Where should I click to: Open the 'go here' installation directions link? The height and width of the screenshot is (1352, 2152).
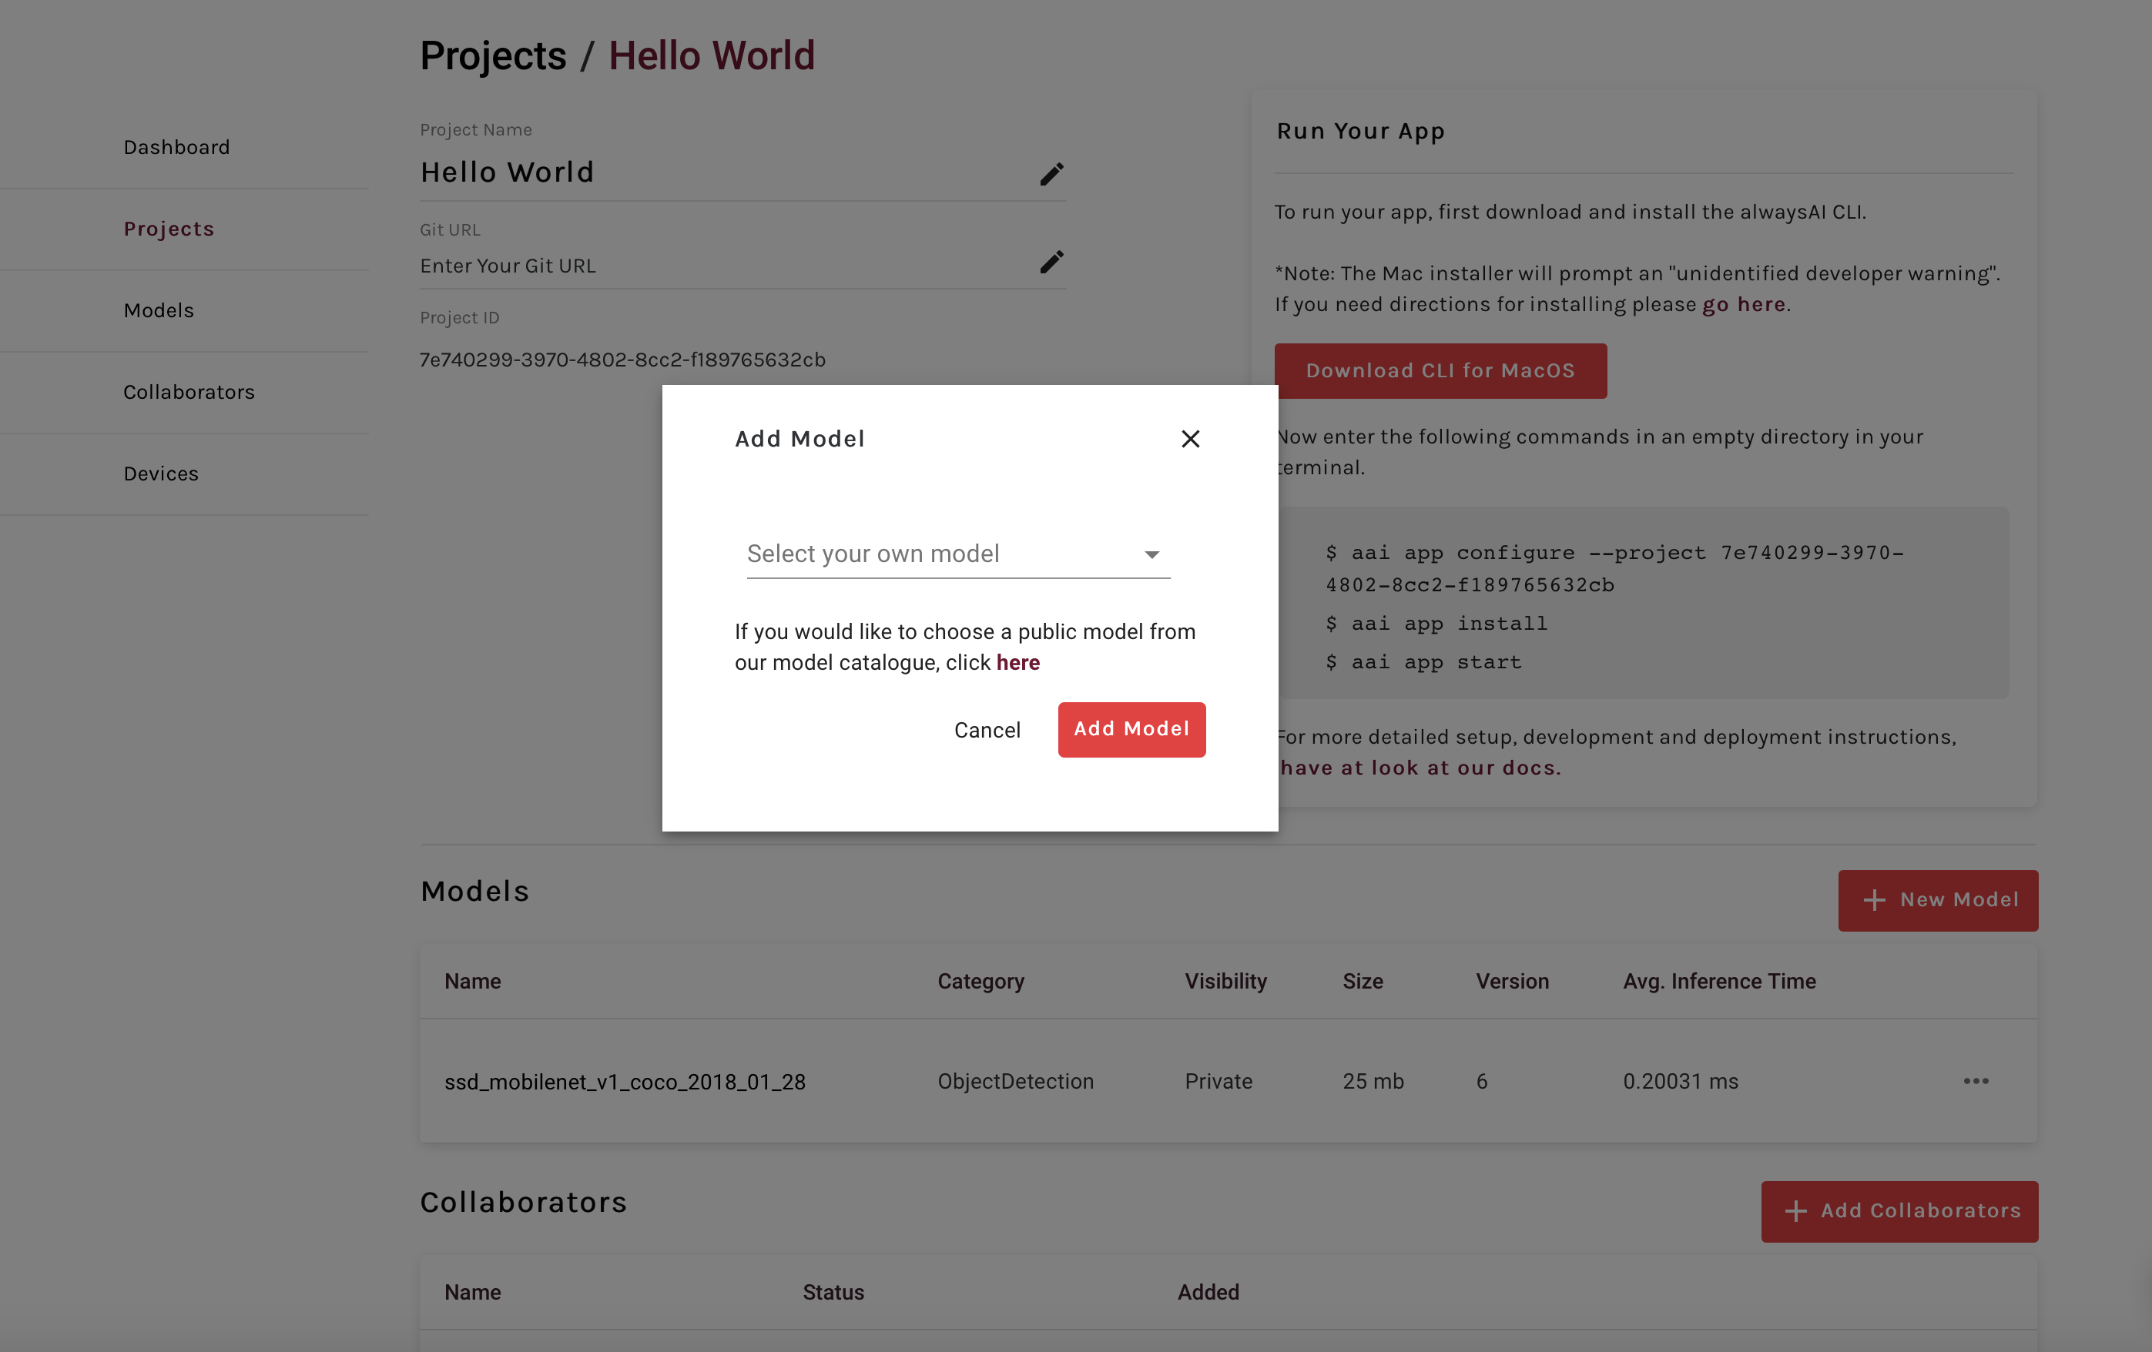pos(1743,305)
